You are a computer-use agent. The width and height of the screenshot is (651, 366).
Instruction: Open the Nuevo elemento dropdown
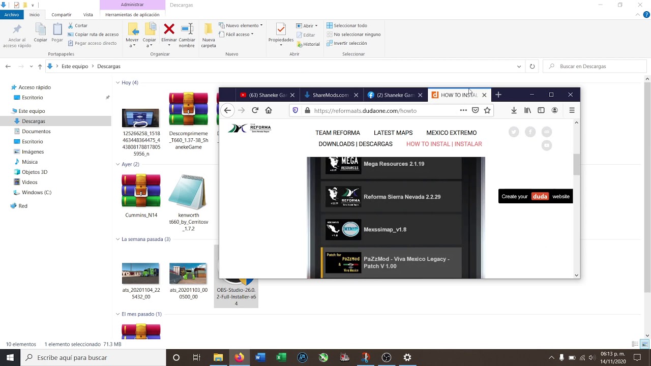coord(241,25)
